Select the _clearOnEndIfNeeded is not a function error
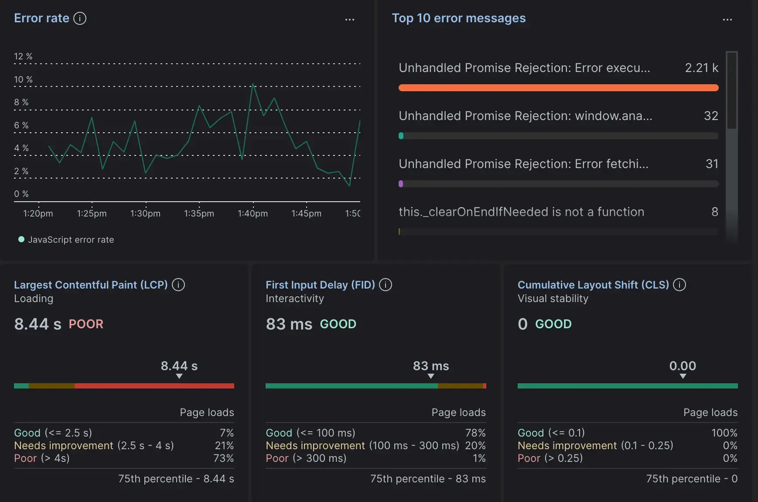 (x=521, y=212)
